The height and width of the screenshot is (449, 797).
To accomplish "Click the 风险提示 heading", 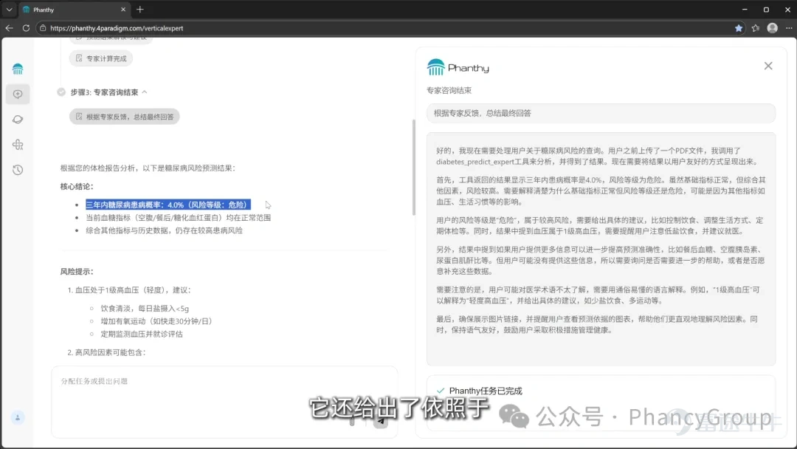I will click(77, 272).
